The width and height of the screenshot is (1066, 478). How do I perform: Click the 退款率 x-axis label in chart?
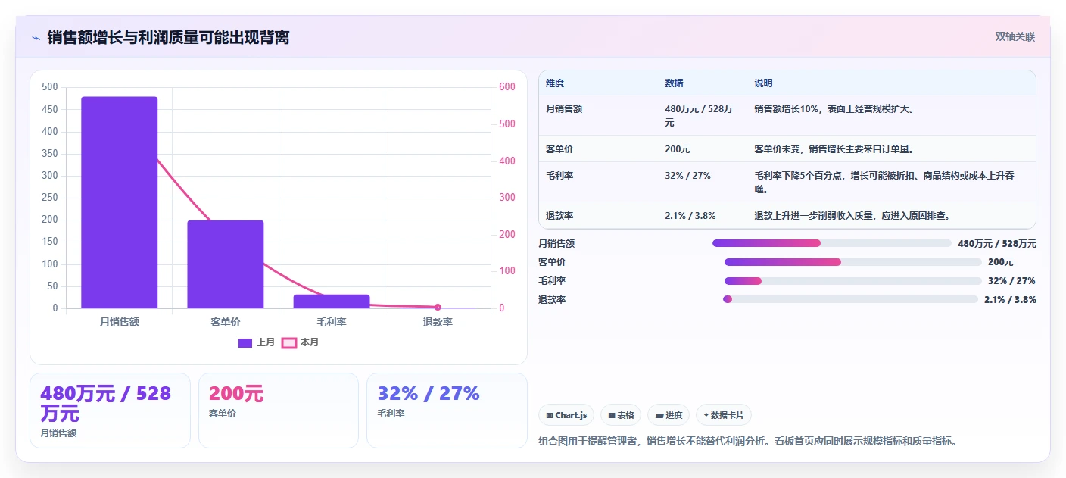click(438, 322)
